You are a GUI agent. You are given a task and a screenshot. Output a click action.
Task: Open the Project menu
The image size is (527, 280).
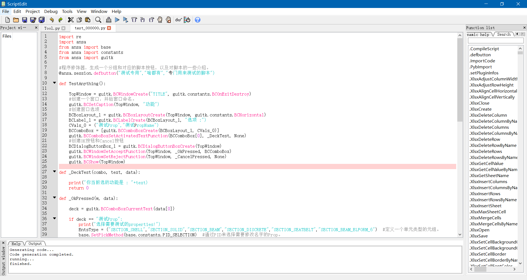coord(33,11)
